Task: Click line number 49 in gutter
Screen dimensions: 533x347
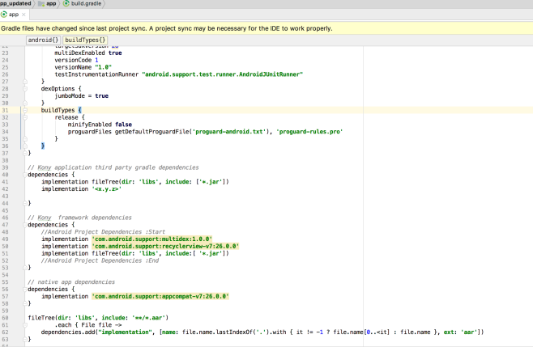Action: tap(5, 239)
